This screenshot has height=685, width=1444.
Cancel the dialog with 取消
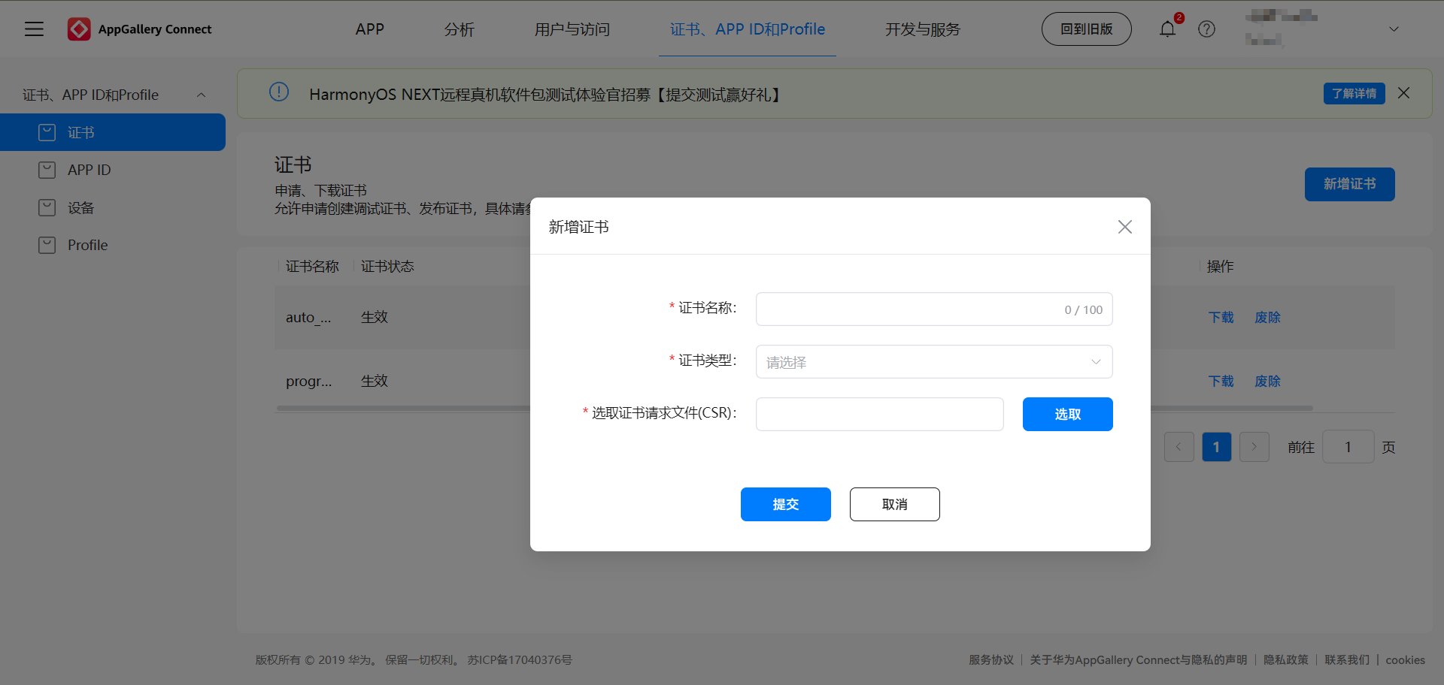(x=894, y=505)
